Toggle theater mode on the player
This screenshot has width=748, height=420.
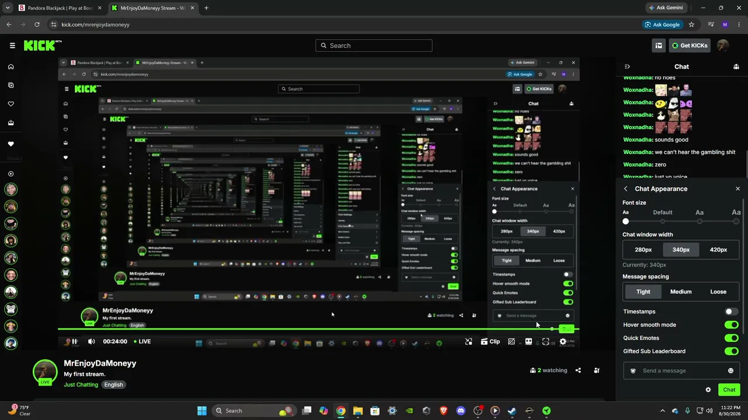(x=528, y=341)
